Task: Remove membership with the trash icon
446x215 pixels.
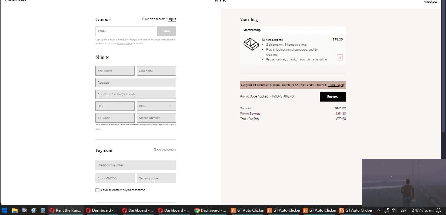Action: 340,57
